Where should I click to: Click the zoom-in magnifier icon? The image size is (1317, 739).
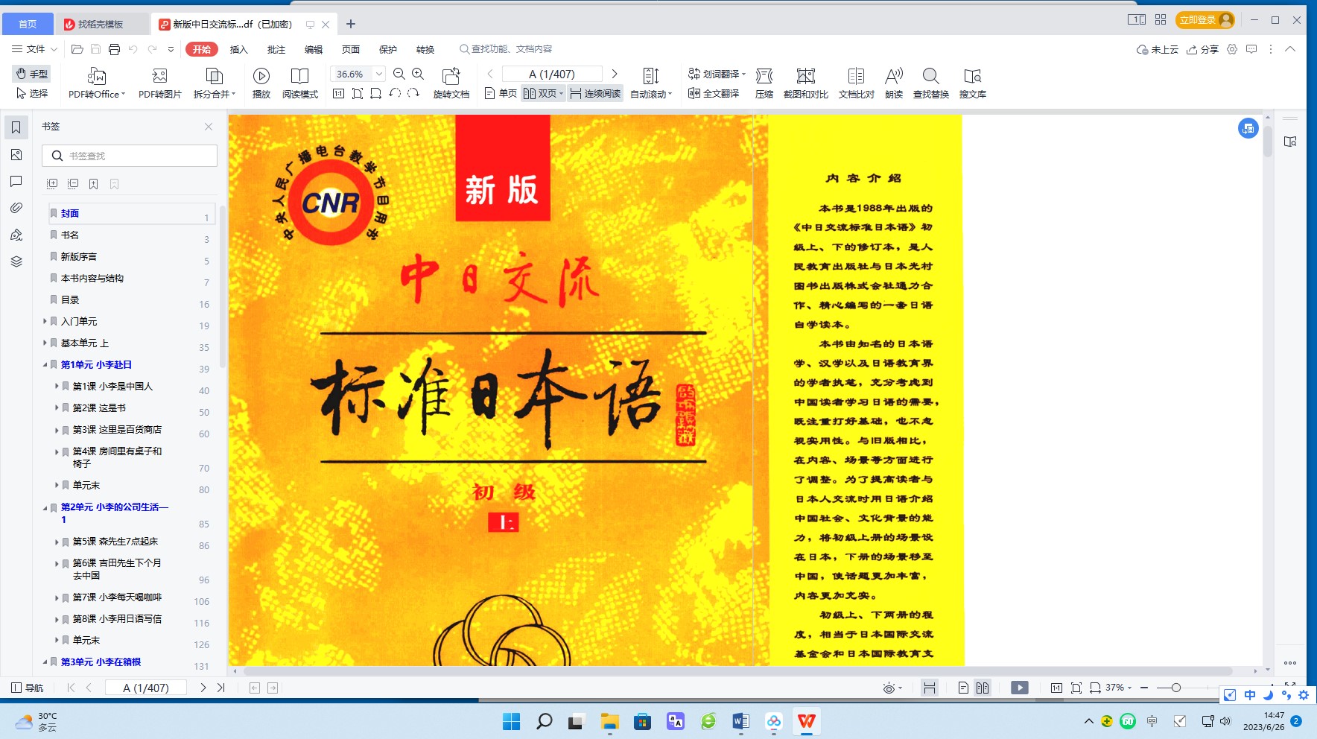click(x=418, y=74)
